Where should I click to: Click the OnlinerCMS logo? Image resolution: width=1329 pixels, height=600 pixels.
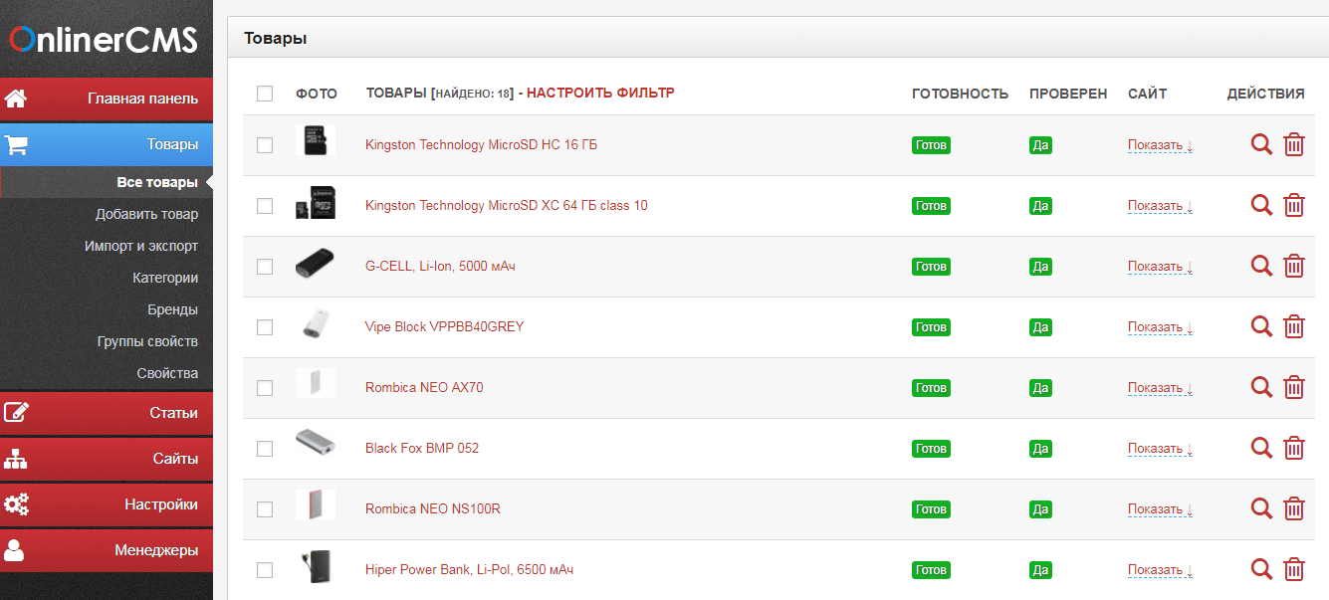[104, 39]
